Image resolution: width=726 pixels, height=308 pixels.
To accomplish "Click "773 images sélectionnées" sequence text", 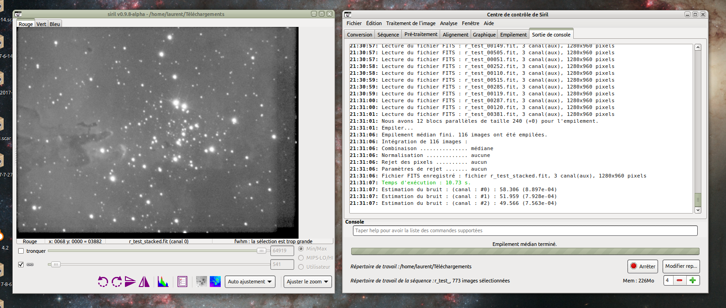I will coord(481,281).
